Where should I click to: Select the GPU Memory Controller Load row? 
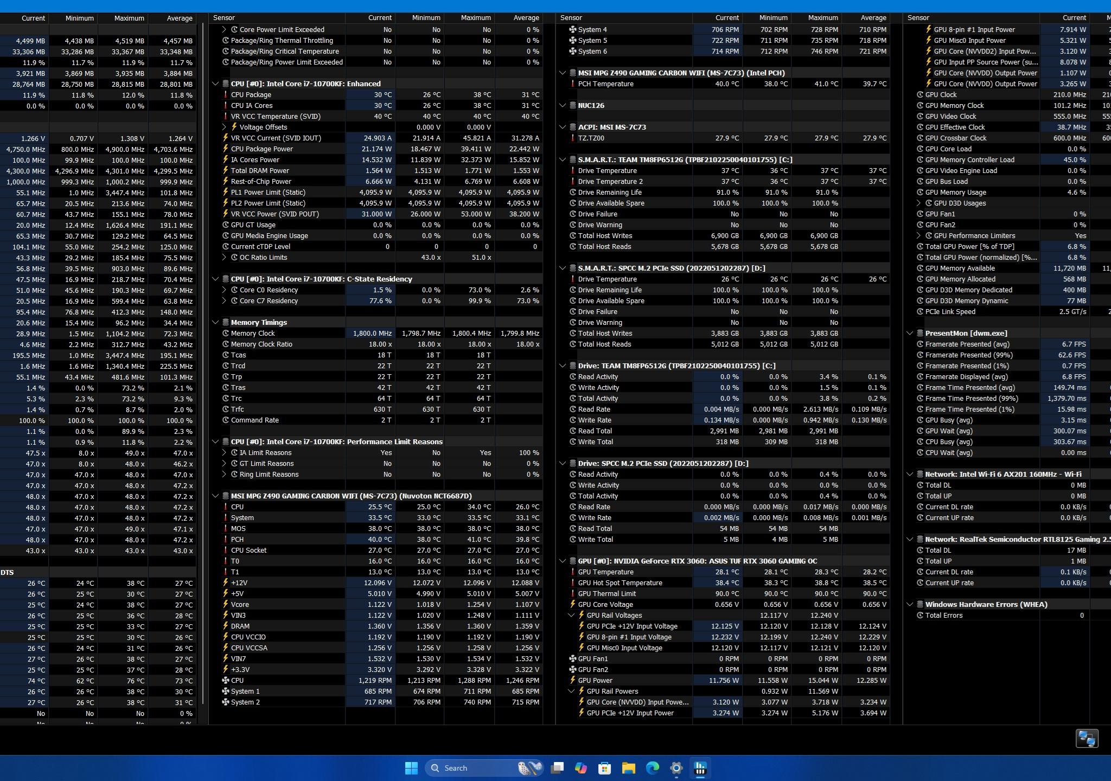1007,159
